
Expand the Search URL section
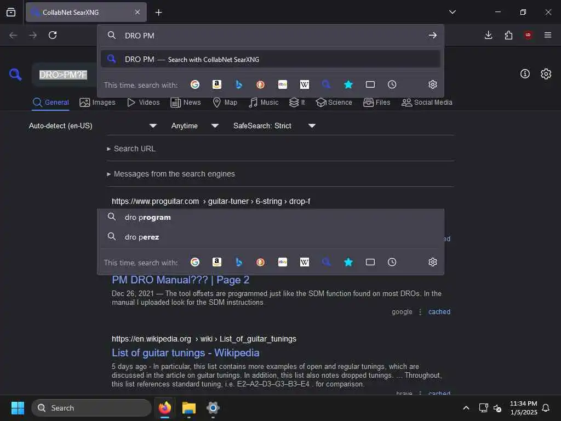131,149
